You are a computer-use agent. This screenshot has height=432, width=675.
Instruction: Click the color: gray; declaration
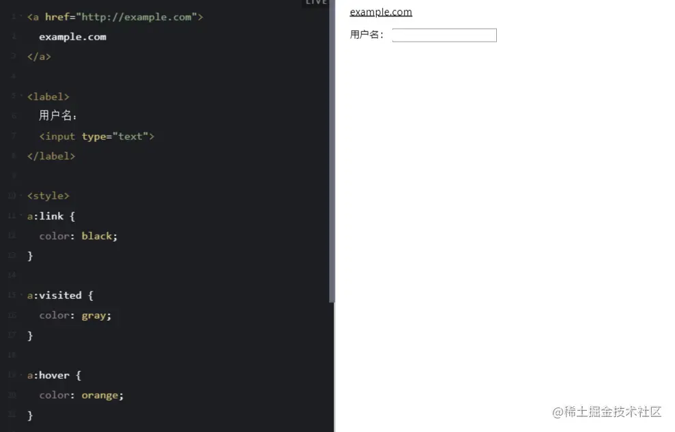(x=75, y=316)
